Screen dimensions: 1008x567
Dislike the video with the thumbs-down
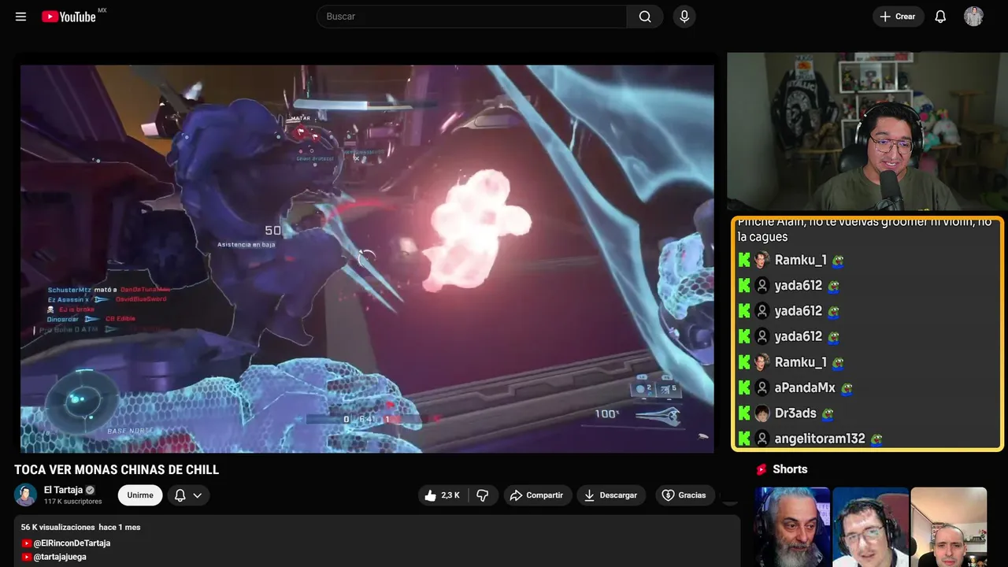pos(483,495)
